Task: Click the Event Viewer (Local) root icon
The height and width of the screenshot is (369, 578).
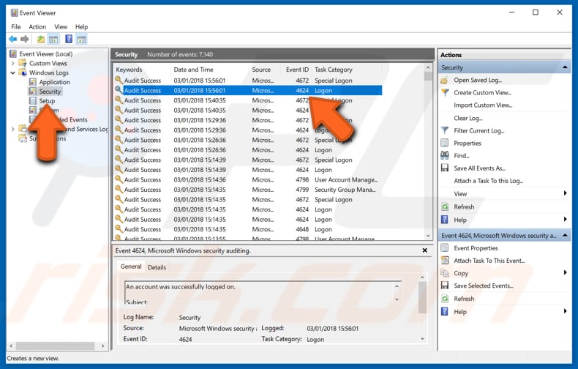Action: click(13, 54)
